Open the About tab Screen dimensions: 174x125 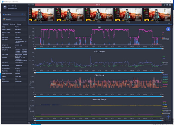pyautogui.click(x=19, y=24)
